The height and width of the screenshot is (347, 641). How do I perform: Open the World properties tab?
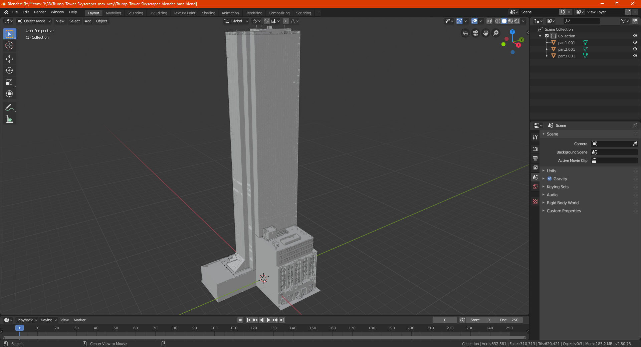coord(535,187)
